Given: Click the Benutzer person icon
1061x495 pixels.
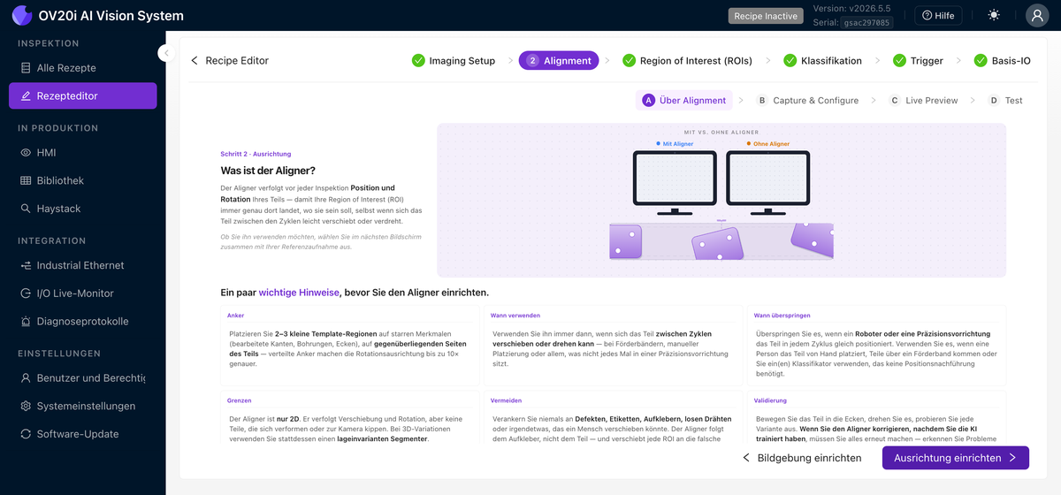Looking at the screenshot, I should 26,378.
